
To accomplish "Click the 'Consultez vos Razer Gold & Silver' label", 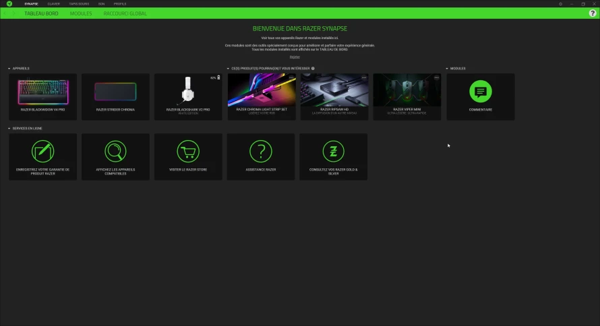I will click(x=333, y=172).
